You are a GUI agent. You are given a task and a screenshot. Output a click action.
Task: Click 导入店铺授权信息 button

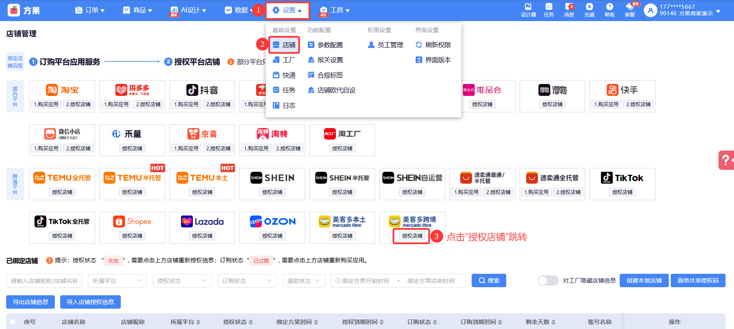coord(91,302)
